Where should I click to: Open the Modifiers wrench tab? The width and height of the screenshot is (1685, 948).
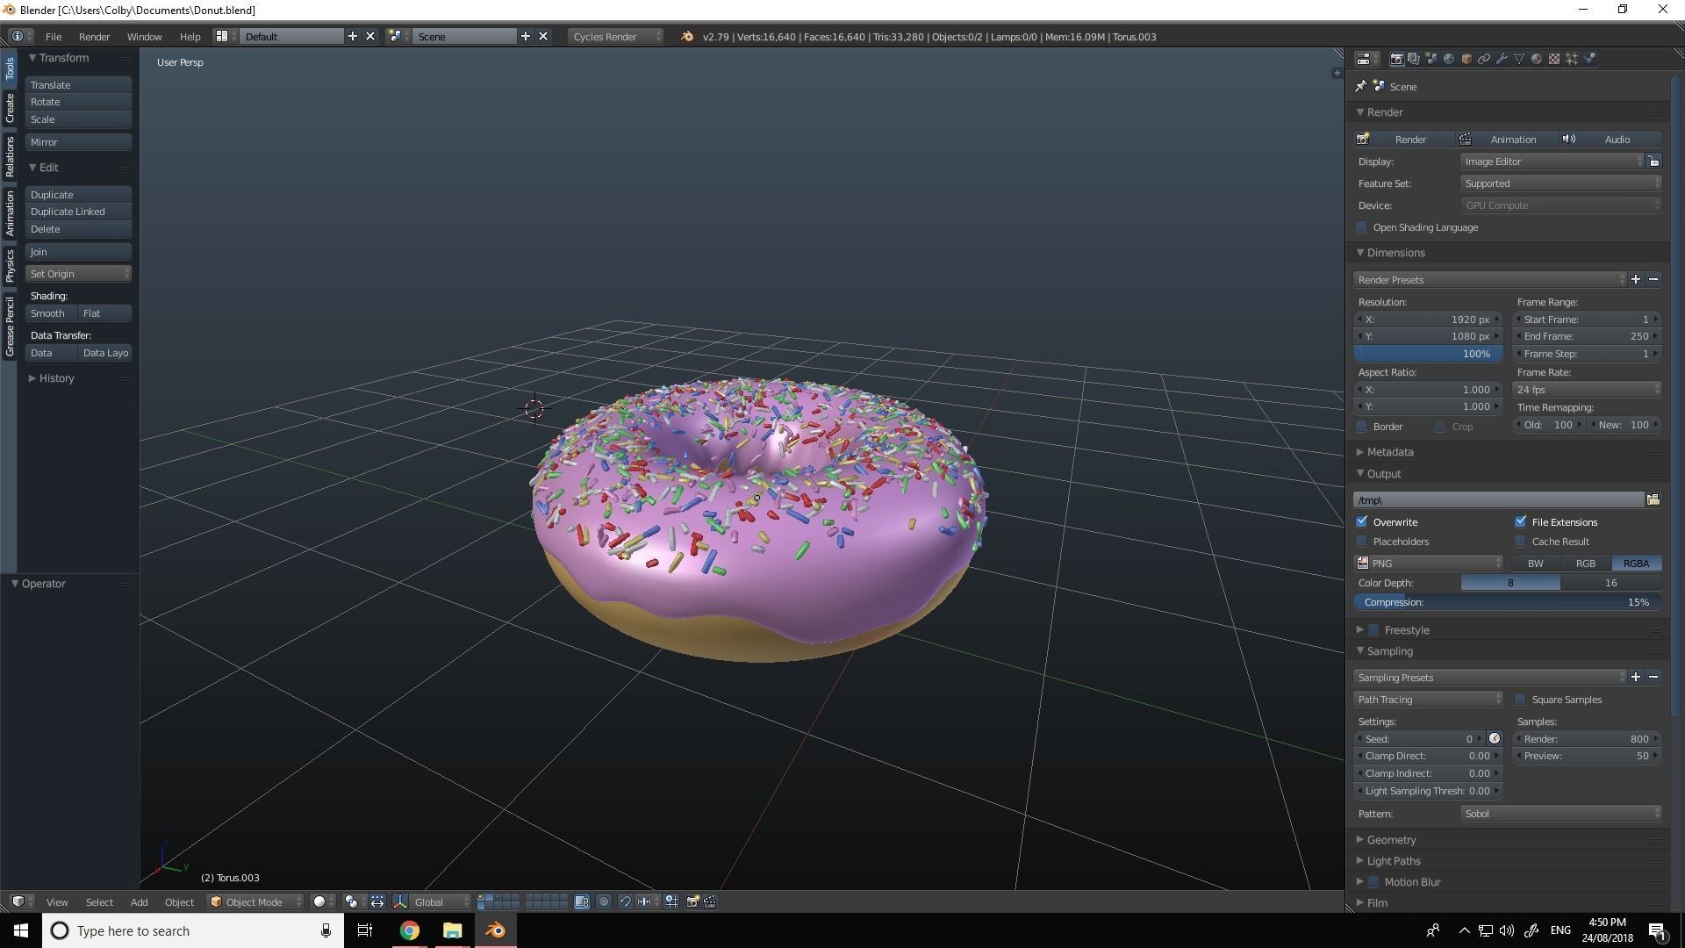pyautogui.click(x=1502, y=59)
